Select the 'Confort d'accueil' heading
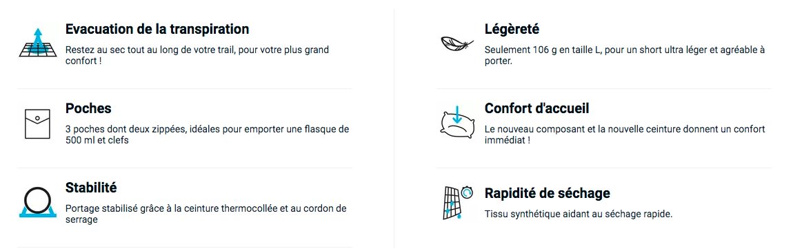This screenshot has height=249, width=793. tap(536, 108)
